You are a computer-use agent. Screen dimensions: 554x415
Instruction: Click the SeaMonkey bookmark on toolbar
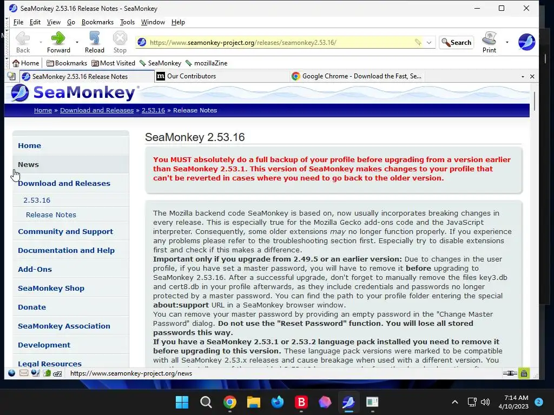(x=160, y=63)
